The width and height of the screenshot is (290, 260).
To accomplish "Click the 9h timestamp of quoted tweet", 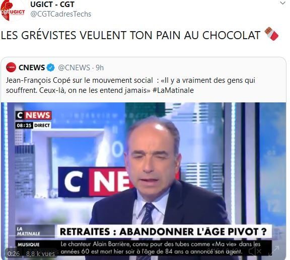I will click(x=100, y=68).
